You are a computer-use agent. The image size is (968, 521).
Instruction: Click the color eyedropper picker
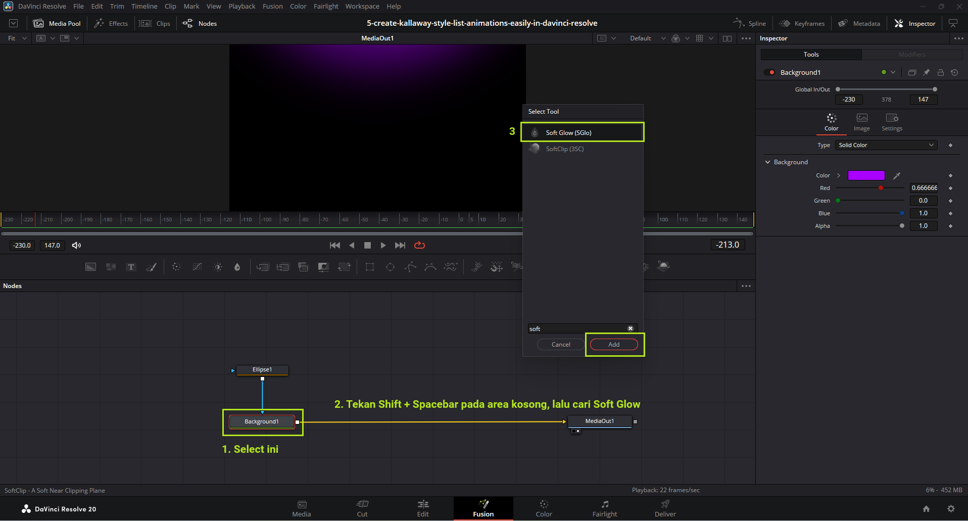[897, 176]
